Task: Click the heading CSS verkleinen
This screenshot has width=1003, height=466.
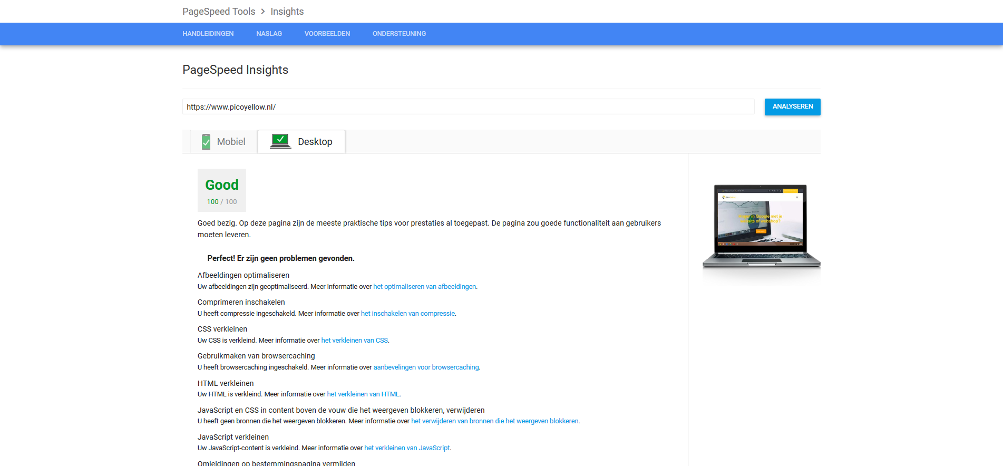Action: coord(222,329)
